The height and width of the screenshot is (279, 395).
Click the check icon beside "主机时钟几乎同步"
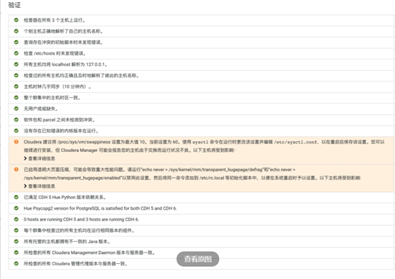tap(16, 86)
